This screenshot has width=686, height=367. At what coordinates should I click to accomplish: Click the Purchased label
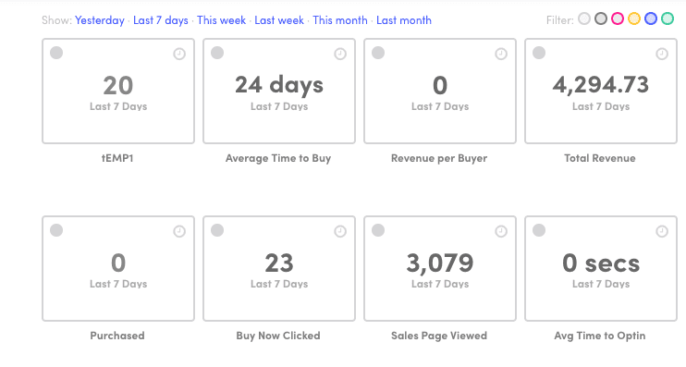point(117,336)
